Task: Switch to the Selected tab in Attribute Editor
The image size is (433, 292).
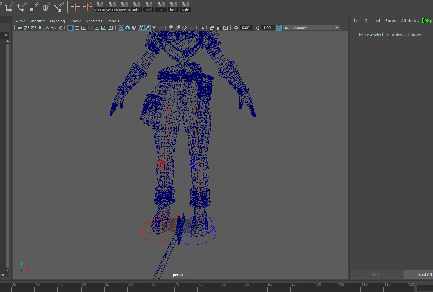Action: pyautogui.click(x=372, y=20)
